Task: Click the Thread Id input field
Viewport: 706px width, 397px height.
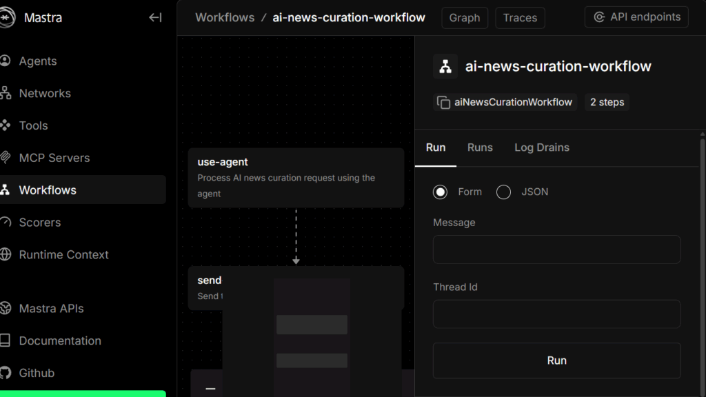Action: [x=556, y=314]
